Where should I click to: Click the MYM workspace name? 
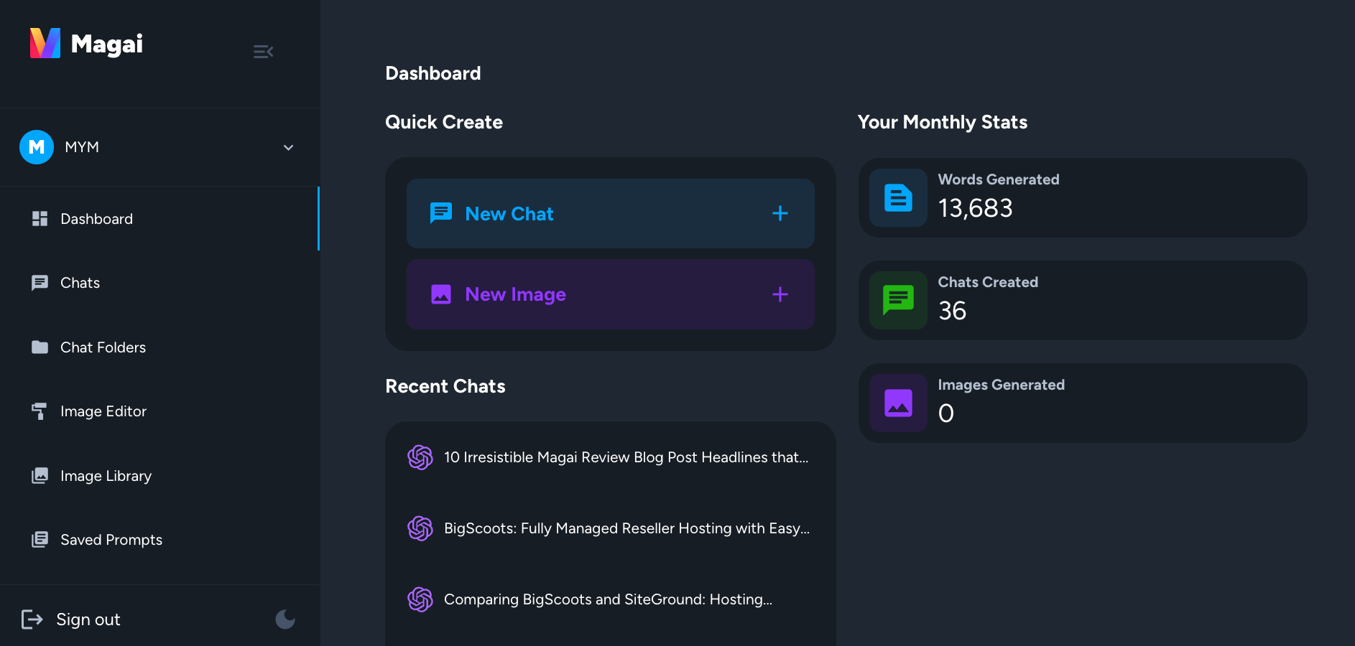click(x=82, y=147)
